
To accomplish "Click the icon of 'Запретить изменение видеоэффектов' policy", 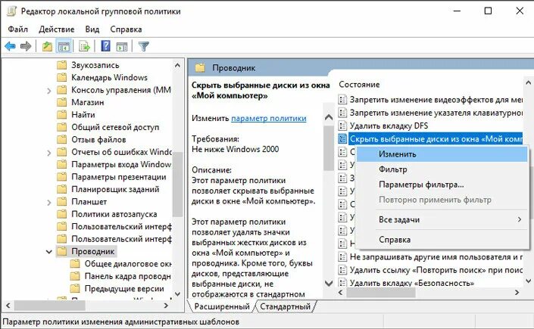I will pyautogui.click(x=342, y=100).
